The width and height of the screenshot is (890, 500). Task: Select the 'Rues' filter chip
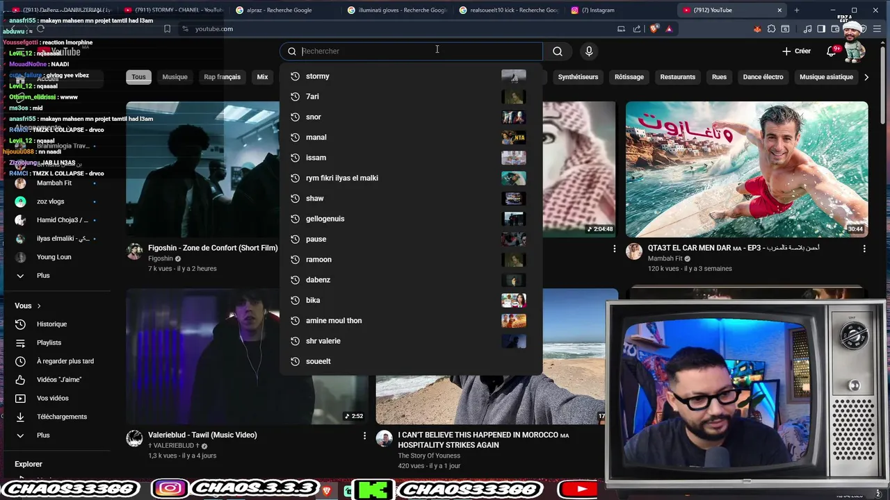pyautogui.click(x=719, y=77)
